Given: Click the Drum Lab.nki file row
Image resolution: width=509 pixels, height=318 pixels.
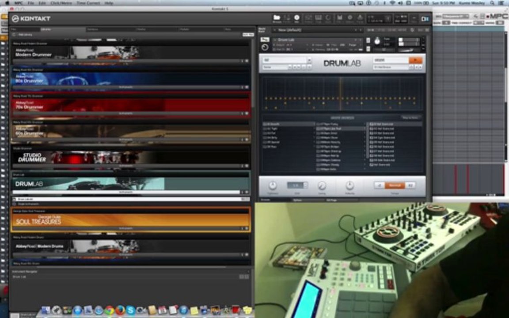Looking at the screenshot, I should (x=130, y=199).
